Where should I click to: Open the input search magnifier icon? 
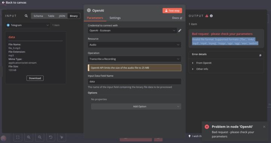[x=26, y=16]
